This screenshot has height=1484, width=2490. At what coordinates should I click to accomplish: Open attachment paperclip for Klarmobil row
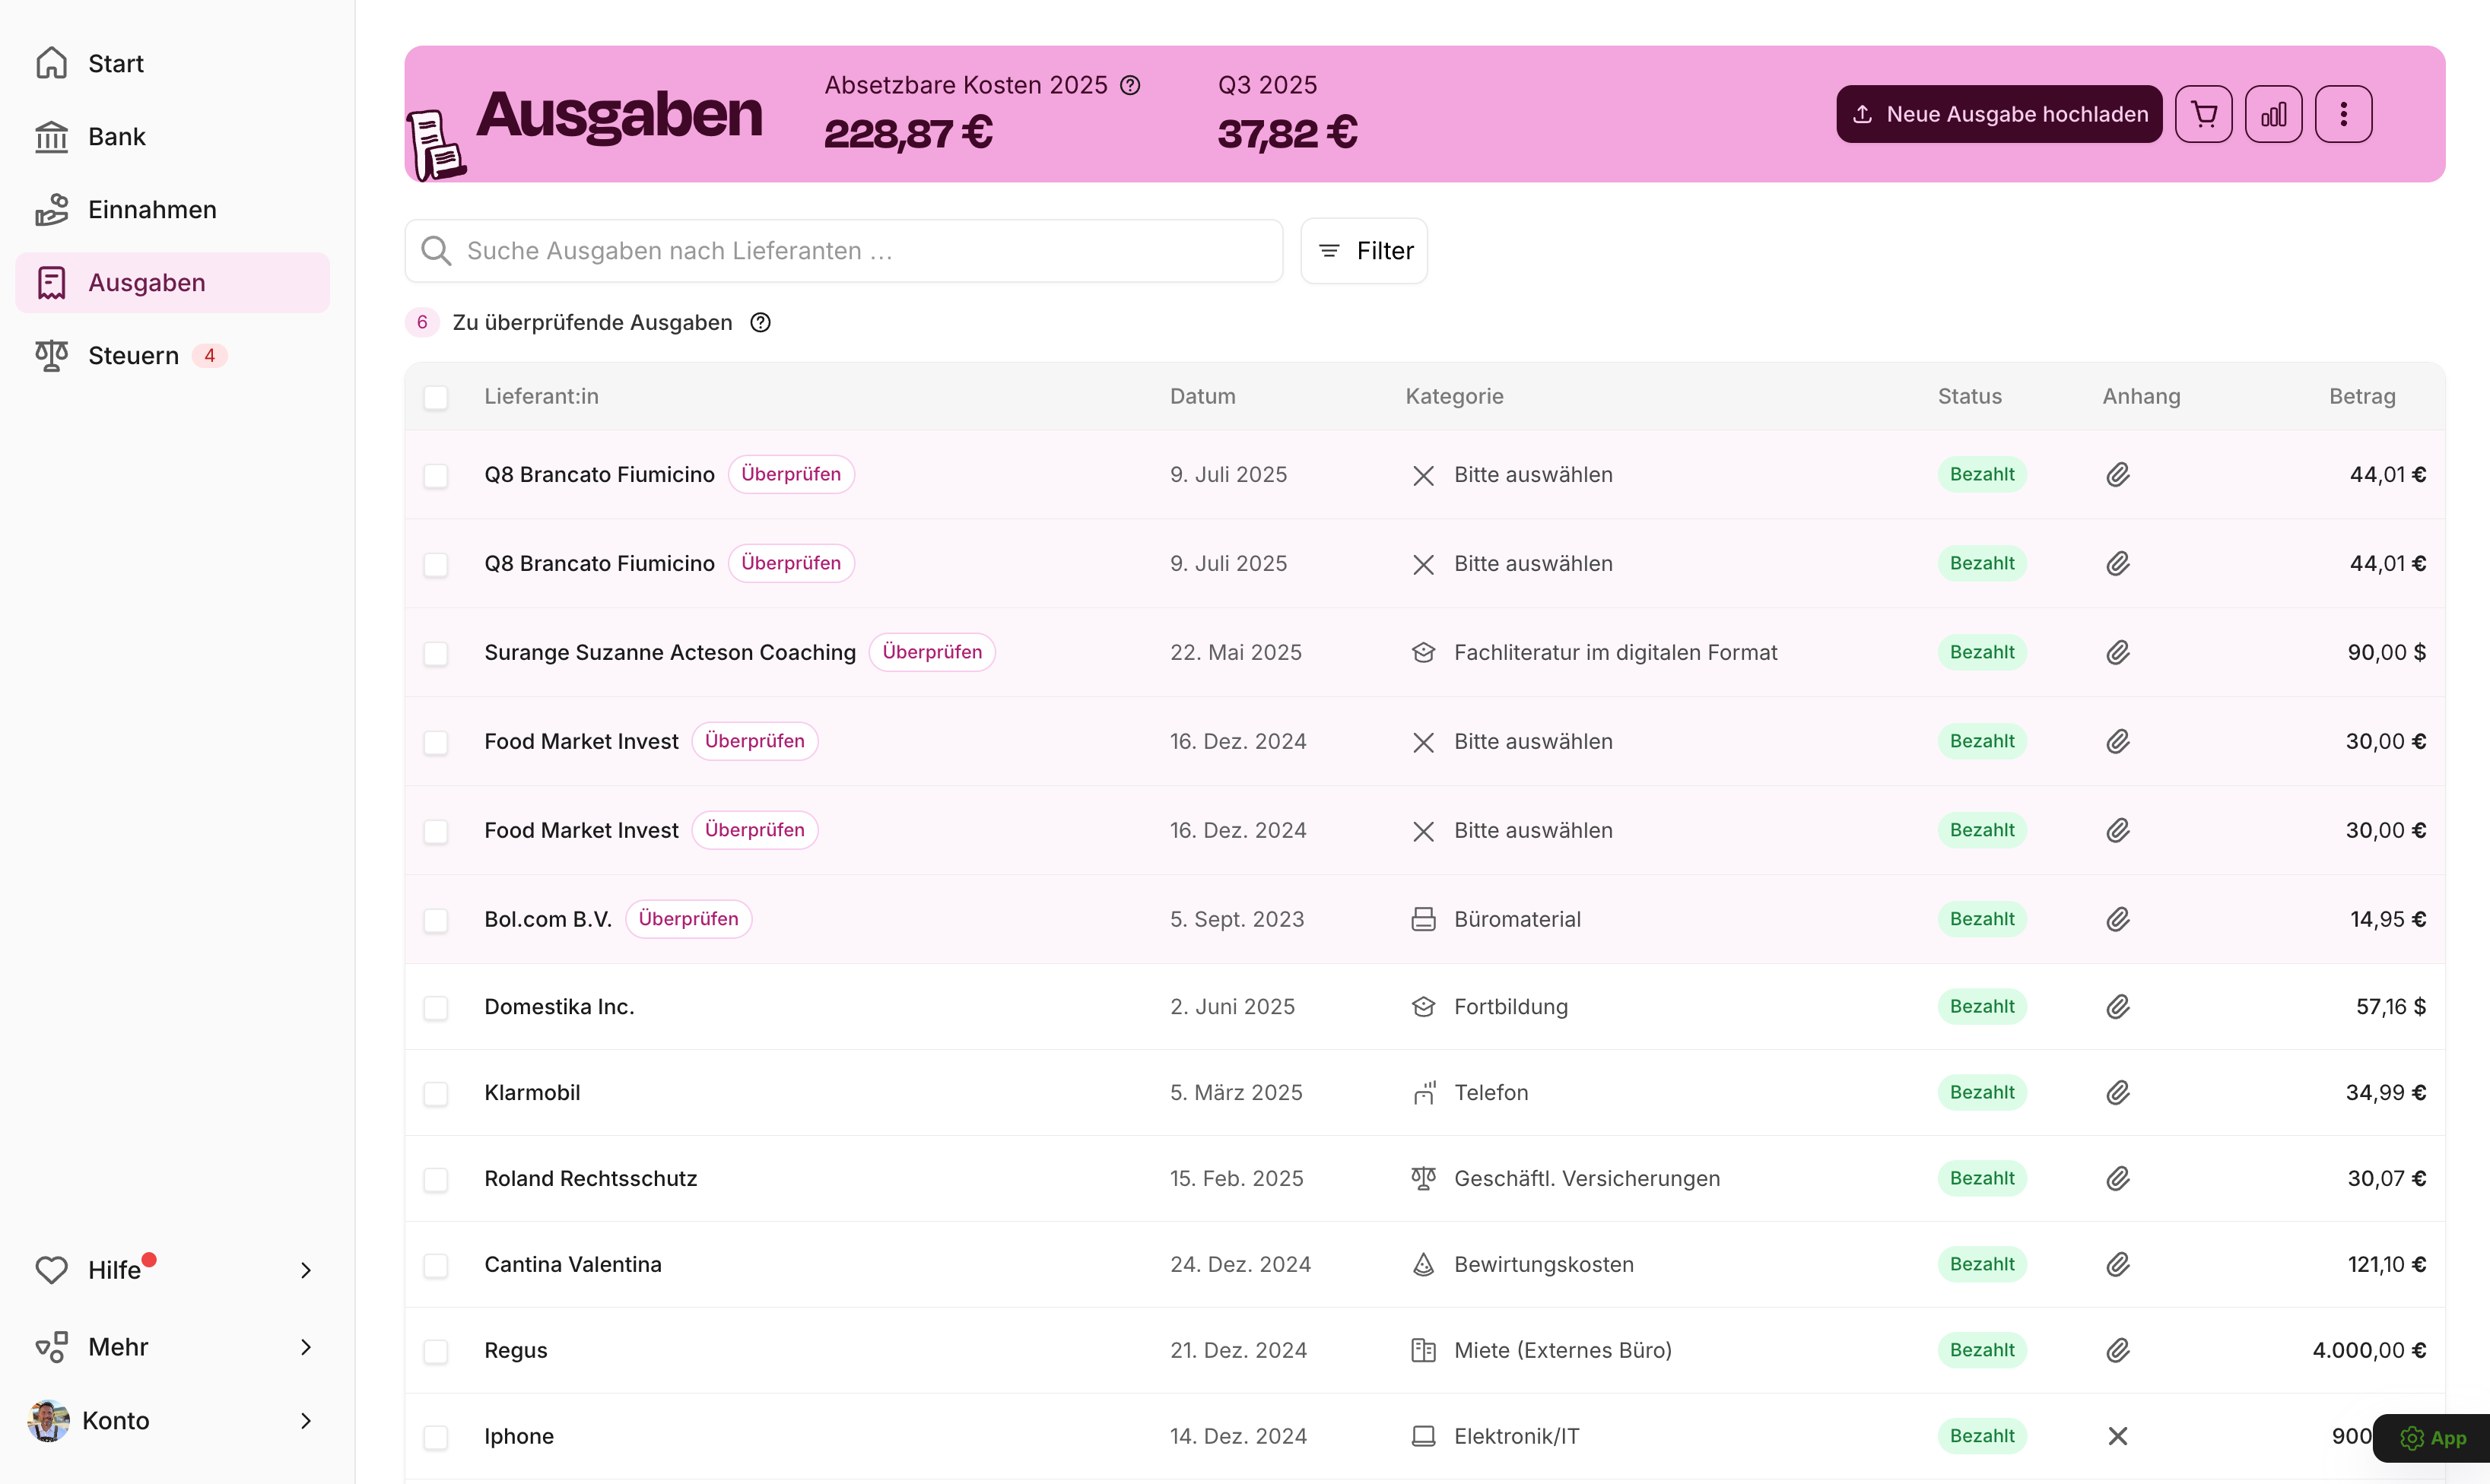[x=2117, y=1092]
